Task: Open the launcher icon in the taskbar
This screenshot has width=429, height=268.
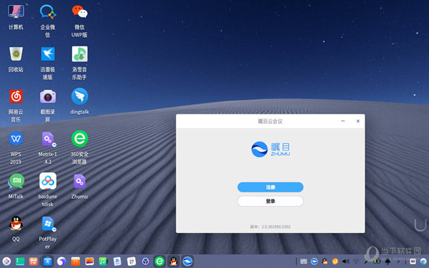Action: pos(6,262)
